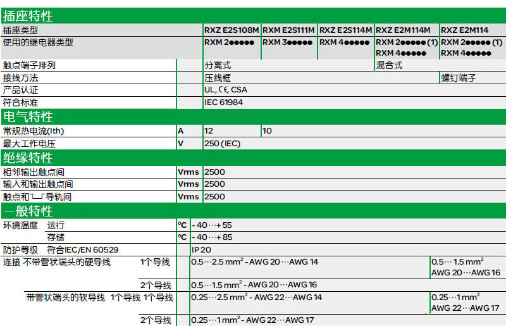The height and width of the screenshot is (326, 506).
Task: Click the RXZ E2S114M column header
Action: coord(345,30)
